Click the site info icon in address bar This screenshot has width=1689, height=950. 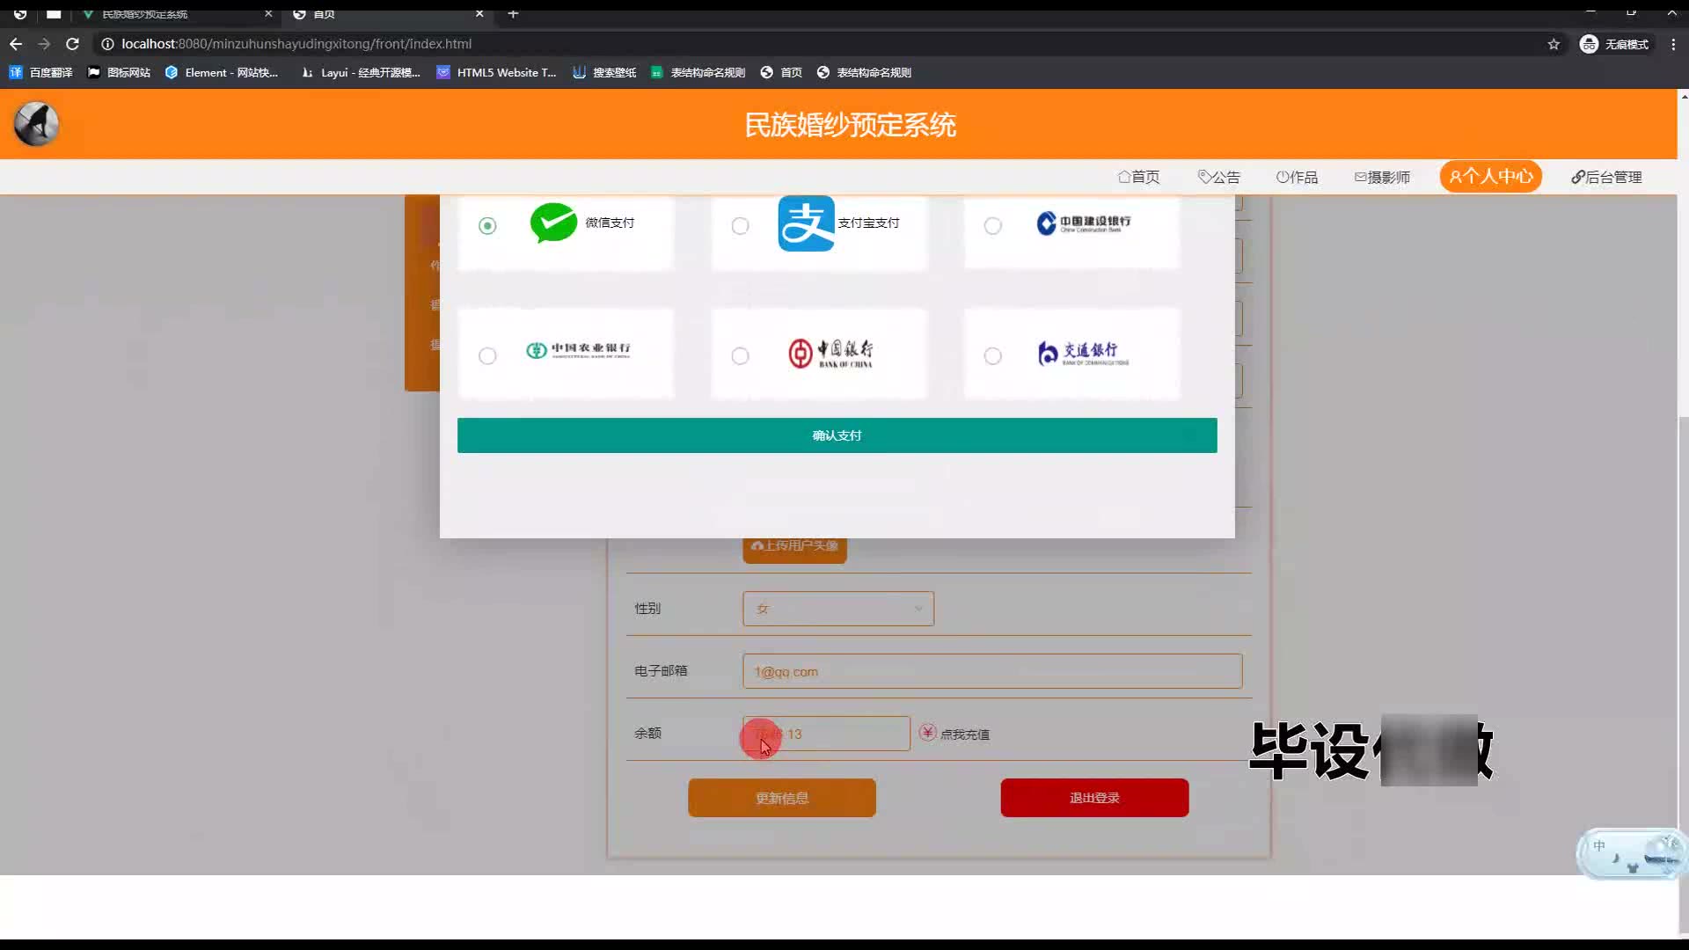(107, 44)
